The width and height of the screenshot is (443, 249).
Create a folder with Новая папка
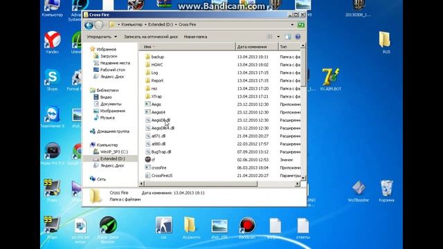pos(195,37)
